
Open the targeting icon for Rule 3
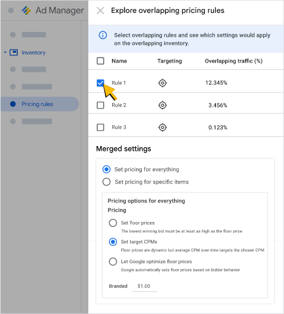point(163,128)
